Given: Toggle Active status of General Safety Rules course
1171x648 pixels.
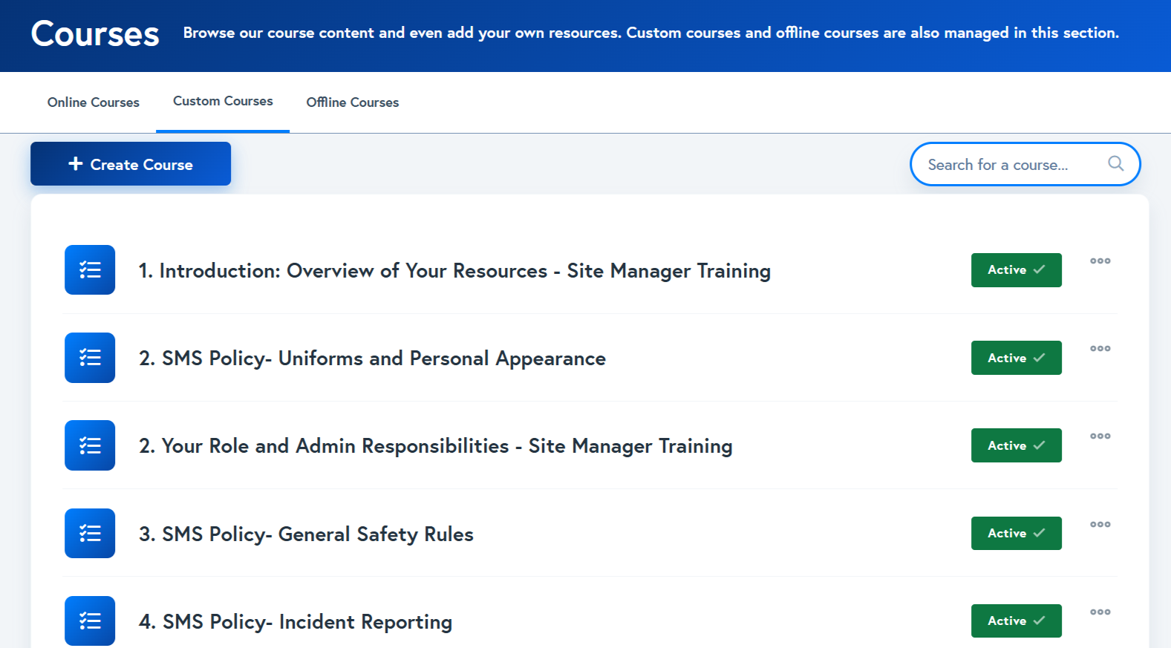Looking at the screenshot, I should coord(1016,533).
